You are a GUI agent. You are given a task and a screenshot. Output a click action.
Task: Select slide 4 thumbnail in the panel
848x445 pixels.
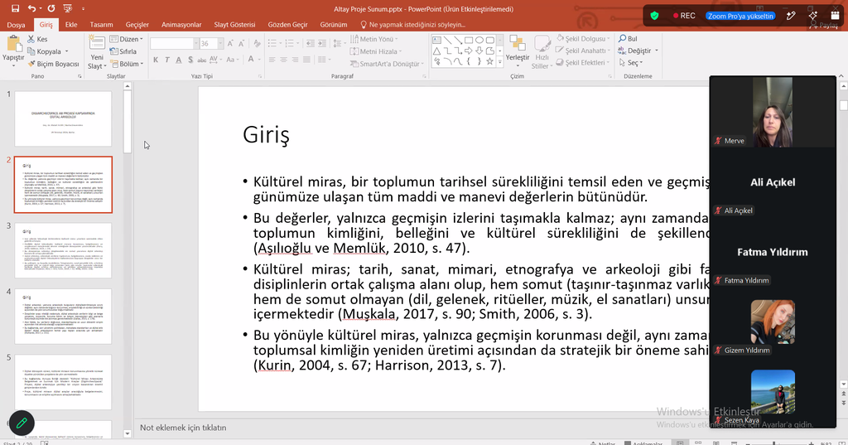[63, 317]
